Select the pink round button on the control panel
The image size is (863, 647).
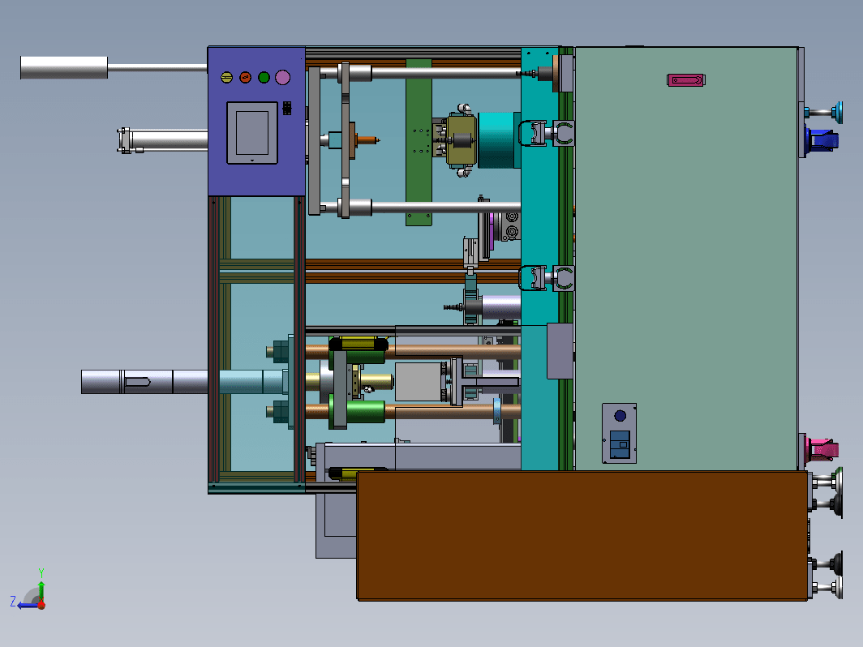coord(283,78)
